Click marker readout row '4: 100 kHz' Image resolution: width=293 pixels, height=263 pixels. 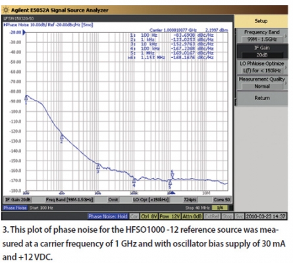pyautogui.click(x=172, y=49)
